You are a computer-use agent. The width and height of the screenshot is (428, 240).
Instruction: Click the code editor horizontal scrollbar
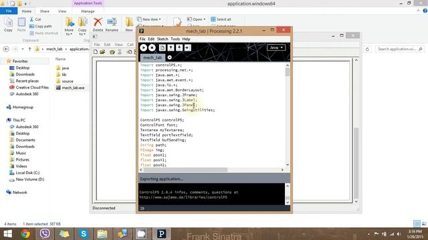tap(185, 169)
